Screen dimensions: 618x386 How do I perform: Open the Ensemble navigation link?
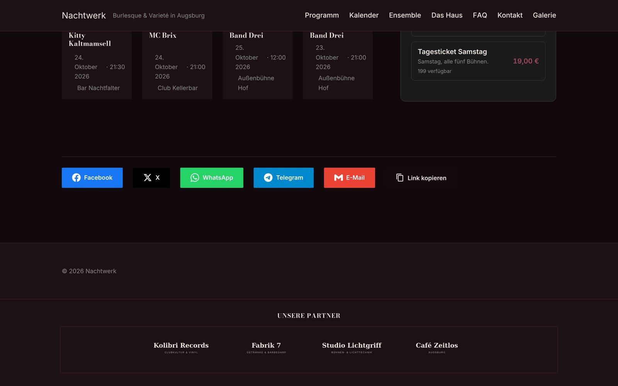(x=405, y=15)
